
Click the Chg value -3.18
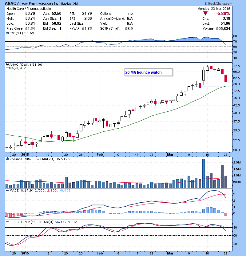pyautogui.click(x=226, y=19)
